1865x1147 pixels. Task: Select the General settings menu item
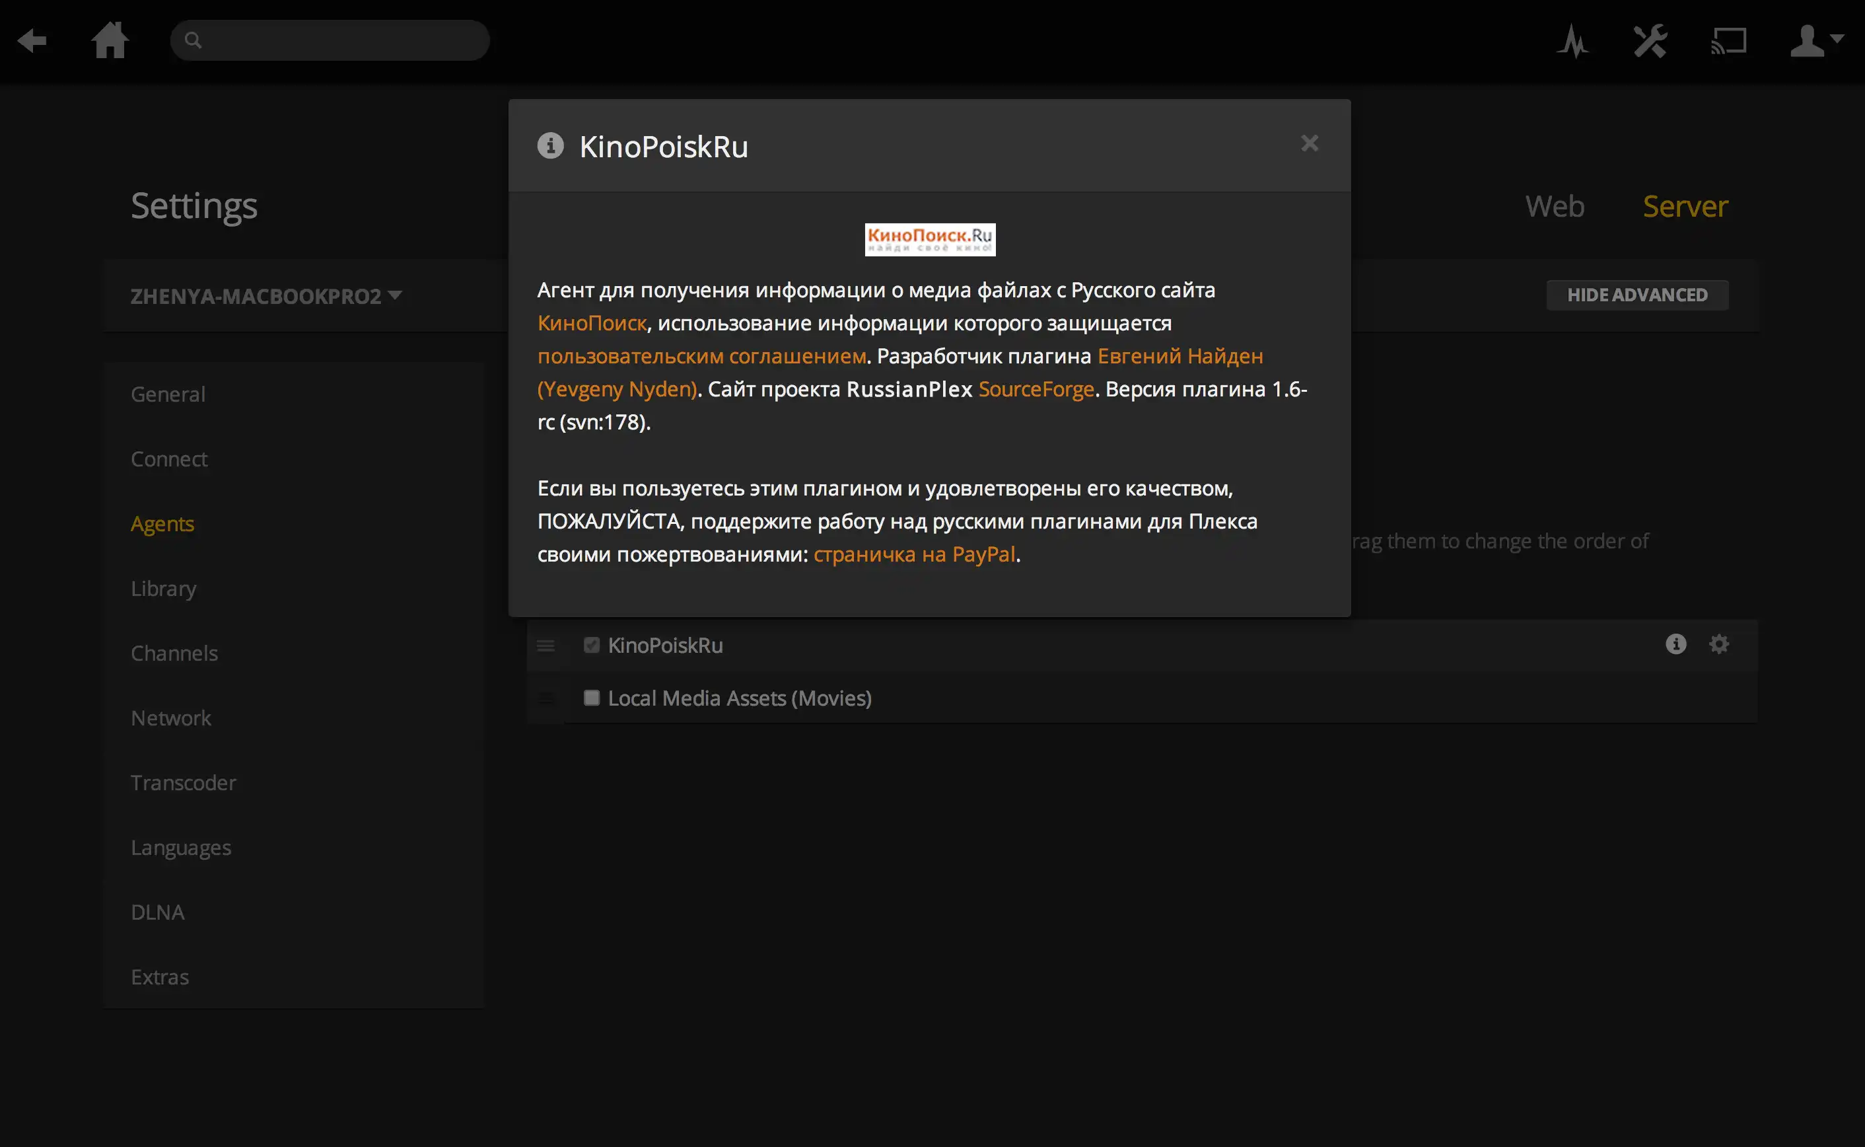[168, 394]
